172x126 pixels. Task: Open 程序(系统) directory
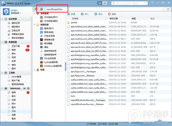coord(49,32)
